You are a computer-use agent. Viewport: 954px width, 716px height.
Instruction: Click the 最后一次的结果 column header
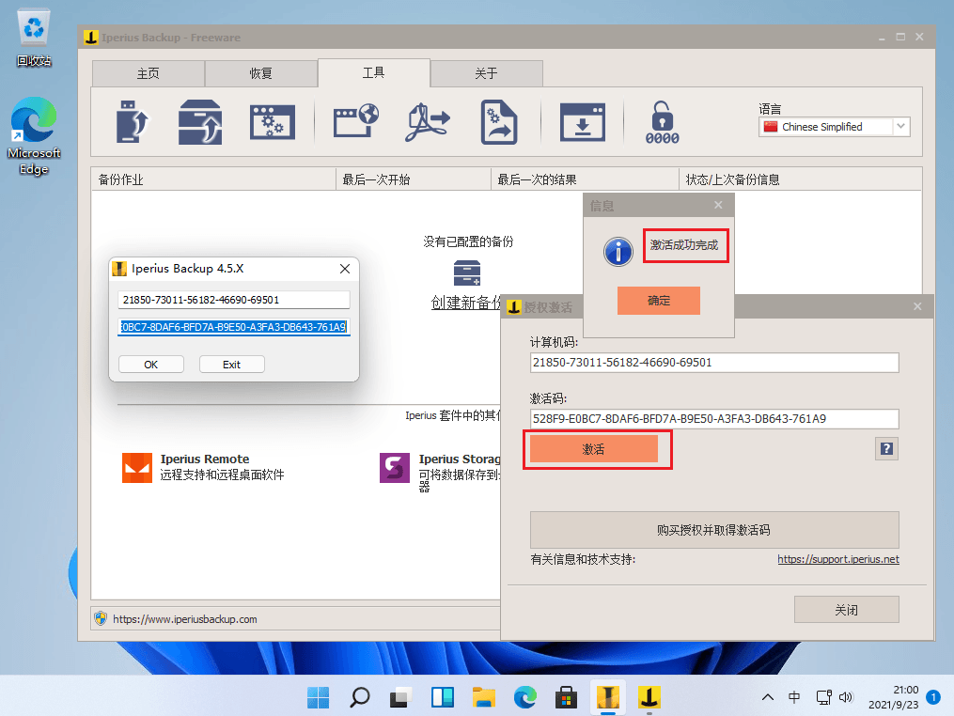tap(585, 179)
